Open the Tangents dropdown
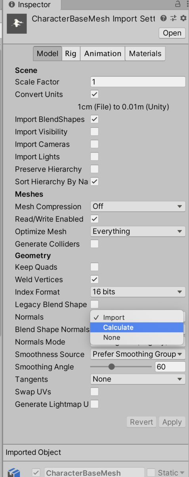189x477 pixels. 138,379
